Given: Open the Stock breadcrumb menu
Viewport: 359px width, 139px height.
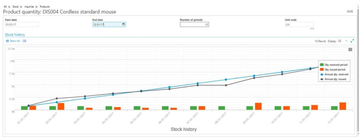Looking at the screenshot, I should (15, 7).
